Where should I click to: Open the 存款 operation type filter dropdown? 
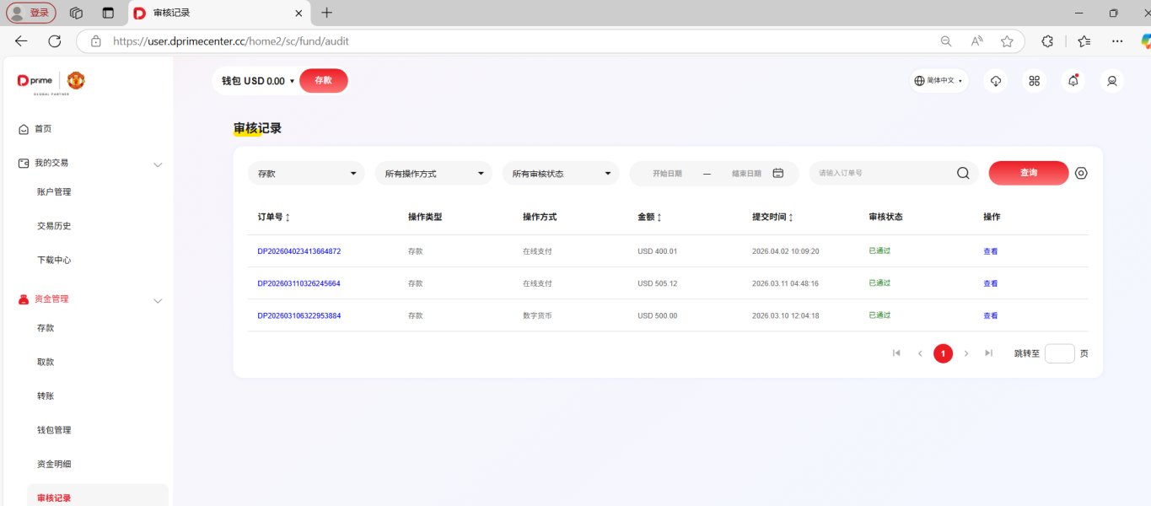(x=306, y=174)
